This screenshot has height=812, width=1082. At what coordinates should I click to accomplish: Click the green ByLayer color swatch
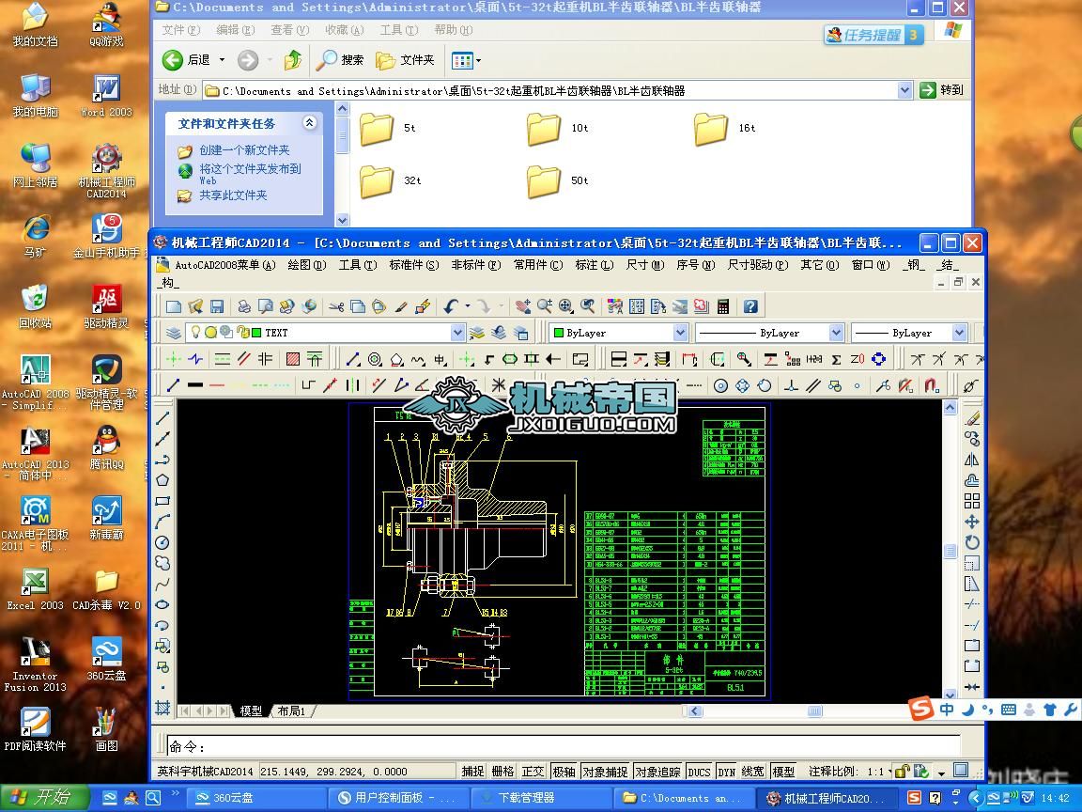(558, 333)
